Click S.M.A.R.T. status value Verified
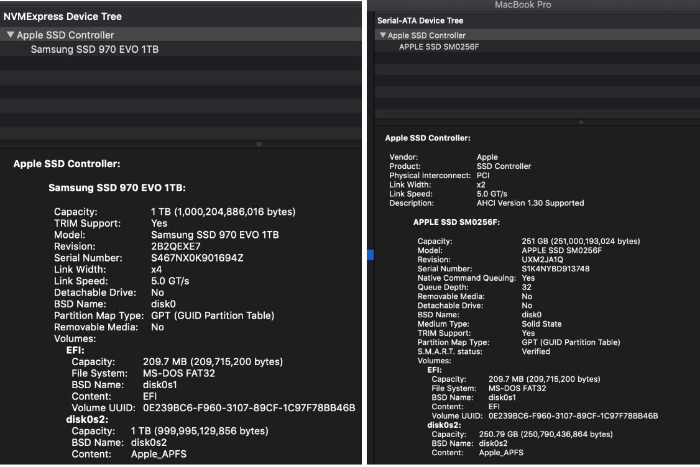The image size is (700, 467). click(536, 351)
